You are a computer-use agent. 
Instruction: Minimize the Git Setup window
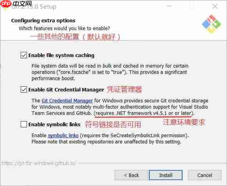click(169, 6)
